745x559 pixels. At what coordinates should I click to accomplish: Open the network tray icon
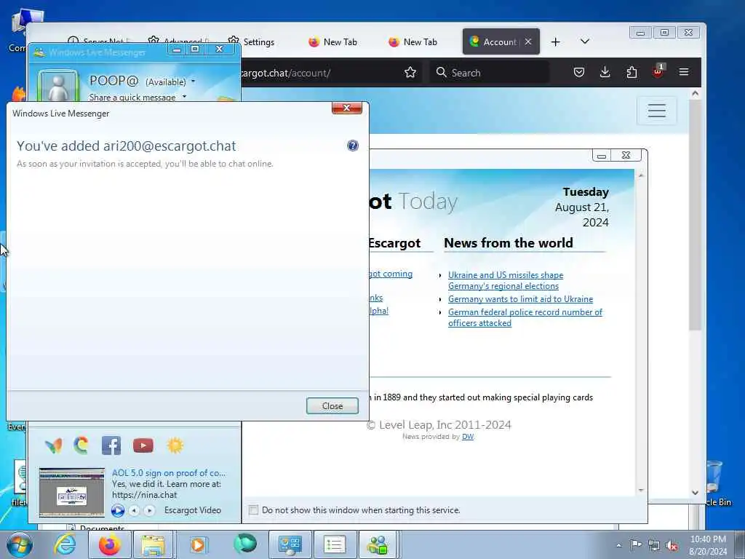click(x=654, y=545)
